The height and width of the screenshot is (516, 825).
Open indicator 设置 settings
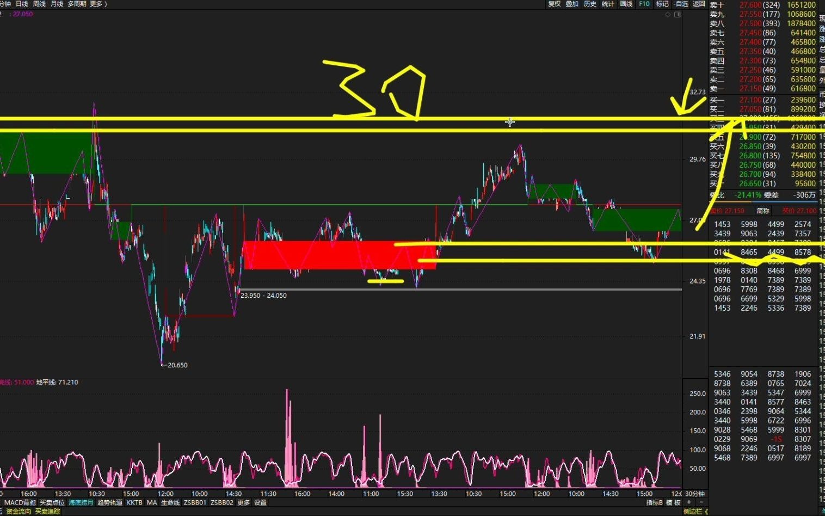tap(261, 502)
